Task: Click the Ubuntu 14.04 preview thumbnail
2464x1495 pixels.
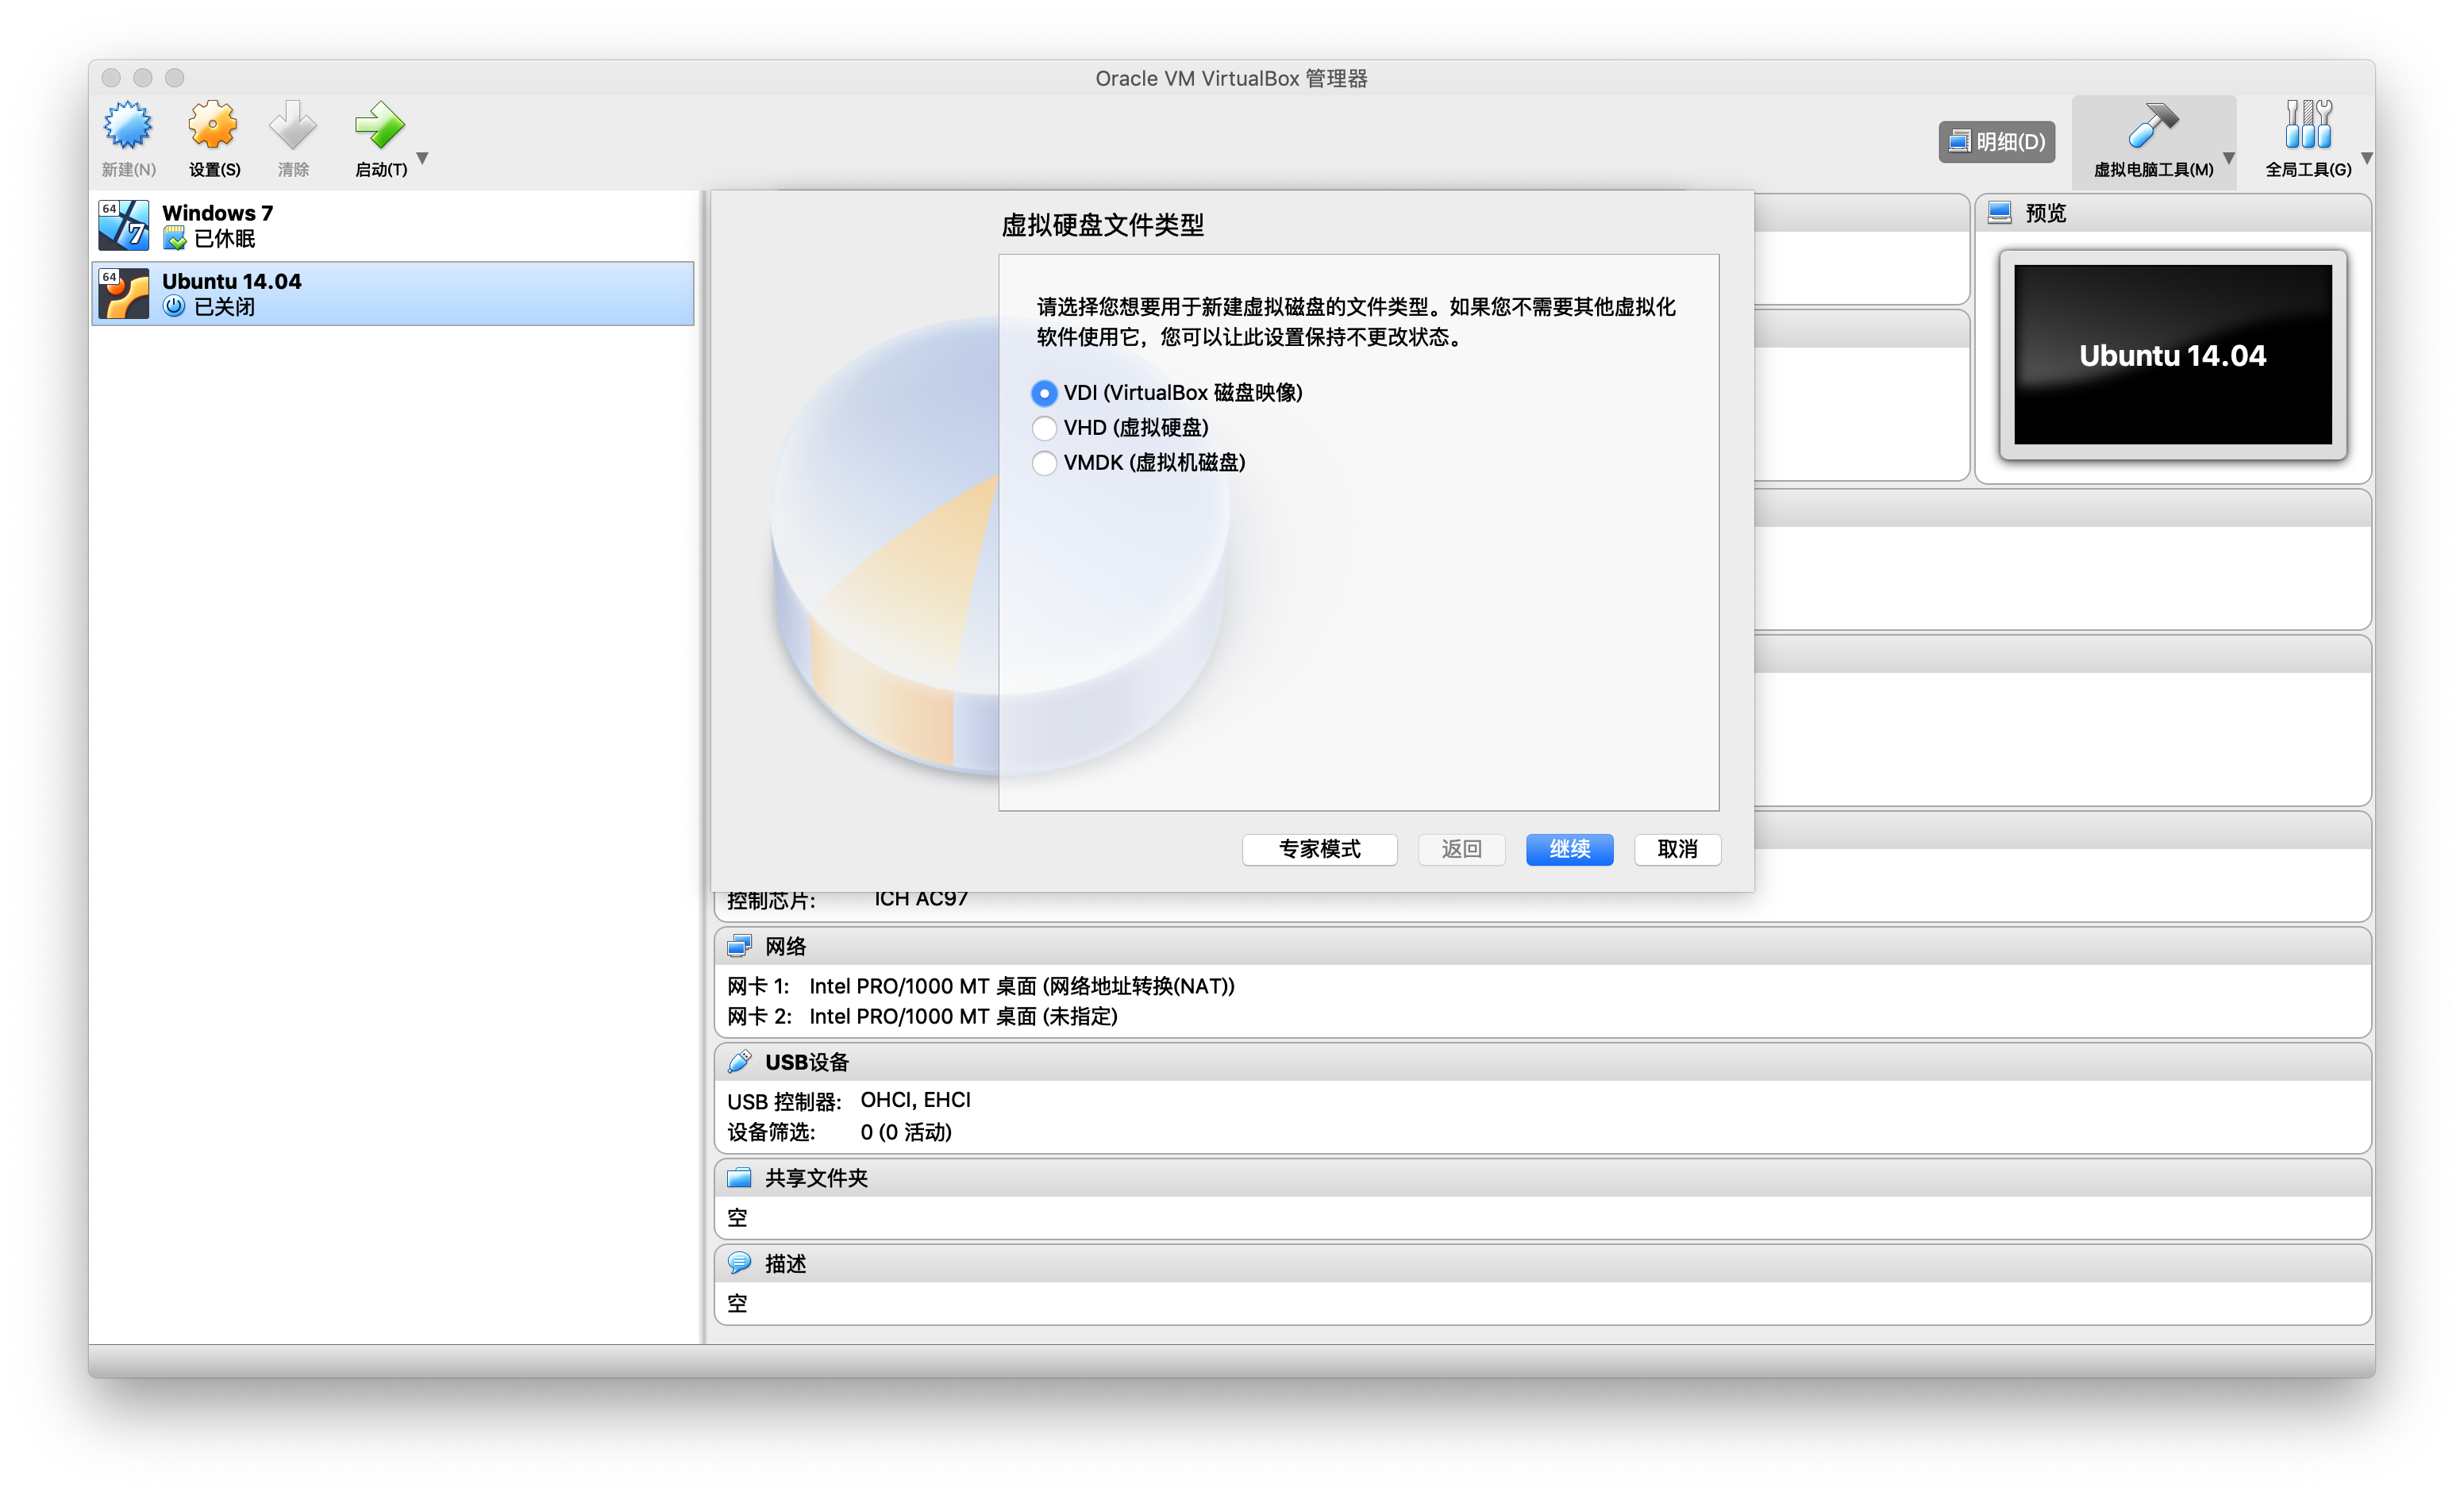Action: click(2172, 355)
